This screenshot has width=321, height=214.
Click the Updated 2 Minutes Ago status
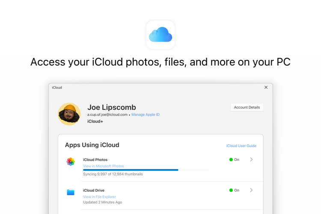click(102, 202)
